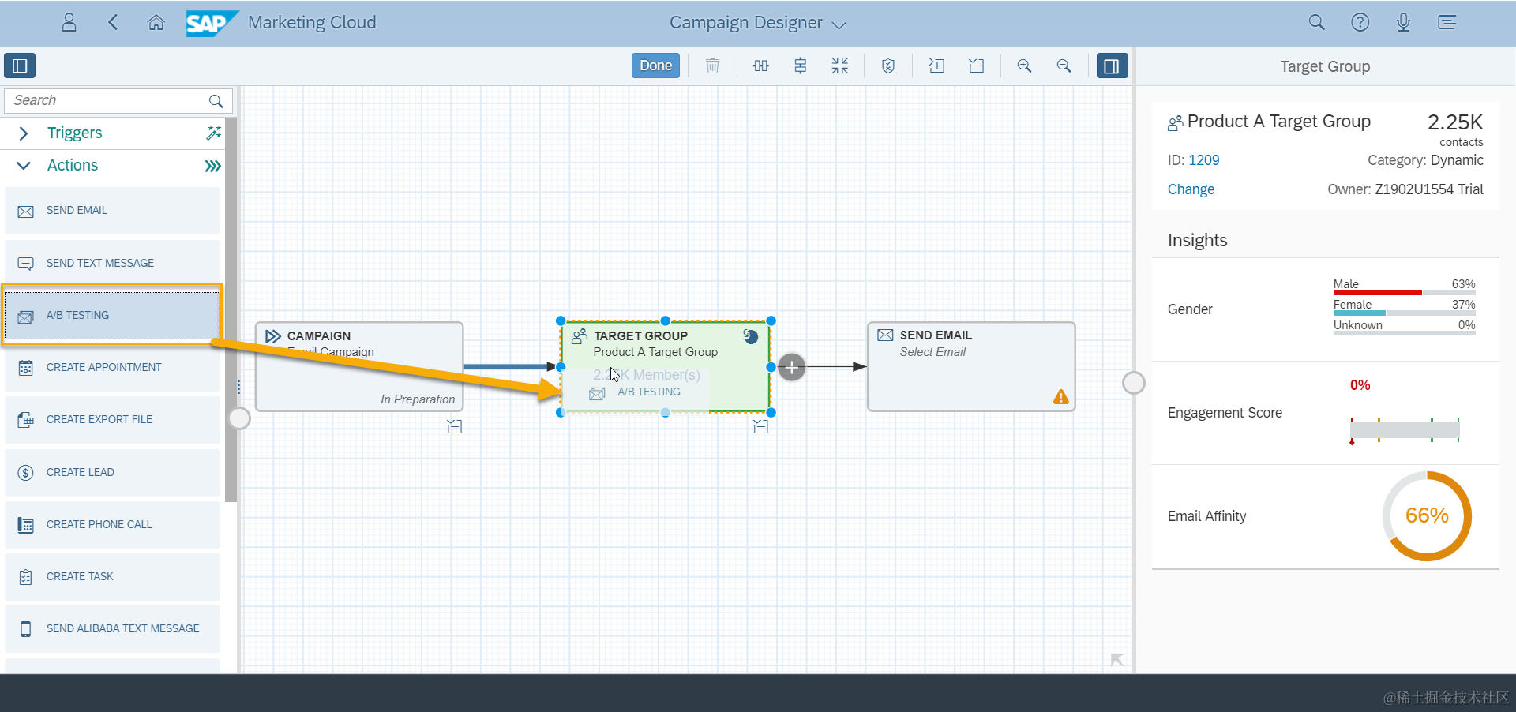Viewport: 1516px width, 712px height.
Task: Click the note icon below Campaign node
Action: (x=454, y=426)
